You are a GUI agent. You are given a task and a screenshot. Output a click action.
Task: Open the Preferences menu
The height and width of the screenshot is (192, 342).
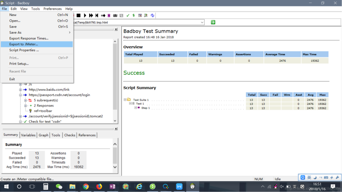[x=52, y=9]
